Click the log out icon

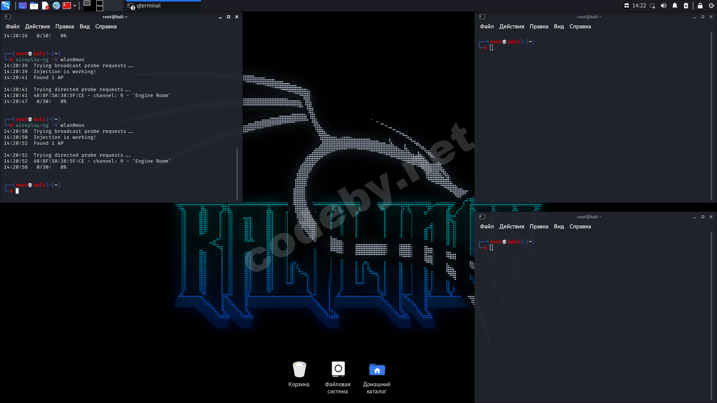pos(711,6)
